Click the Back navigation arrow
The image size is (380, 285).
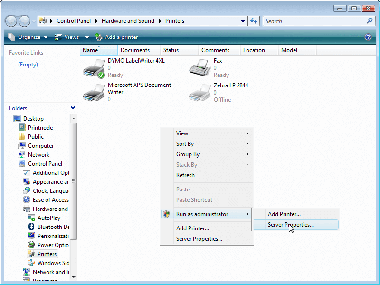pos(11,21)
